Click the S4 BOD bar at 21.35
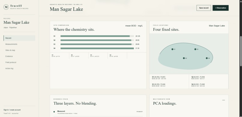 tap(97, 48)
